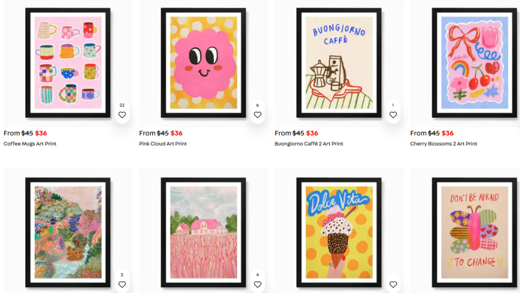Favorite the Dolce Vita ice cream print

coord(393,284)
